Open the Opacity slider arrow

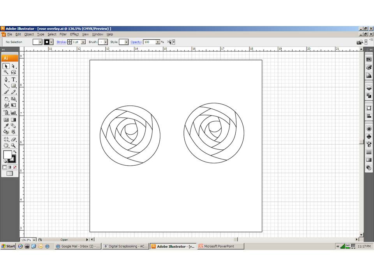pyautogui.click(x=158, y=42)
